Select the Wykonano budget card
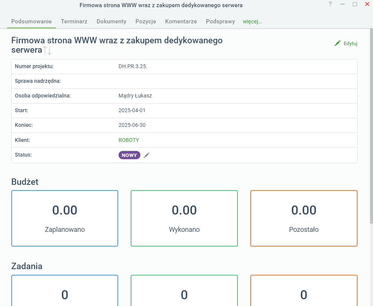 click(184, 218)
